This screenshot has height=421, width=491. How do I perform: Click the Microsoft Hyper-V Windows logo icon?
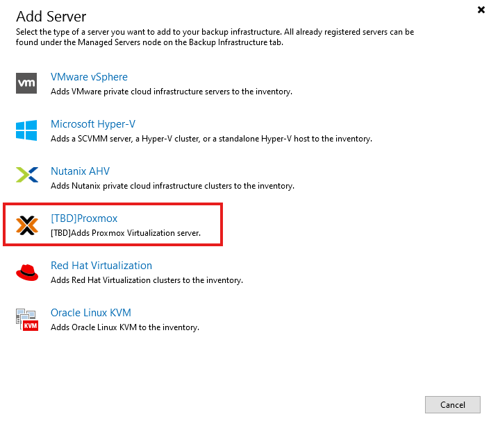[x=26, y=130]
